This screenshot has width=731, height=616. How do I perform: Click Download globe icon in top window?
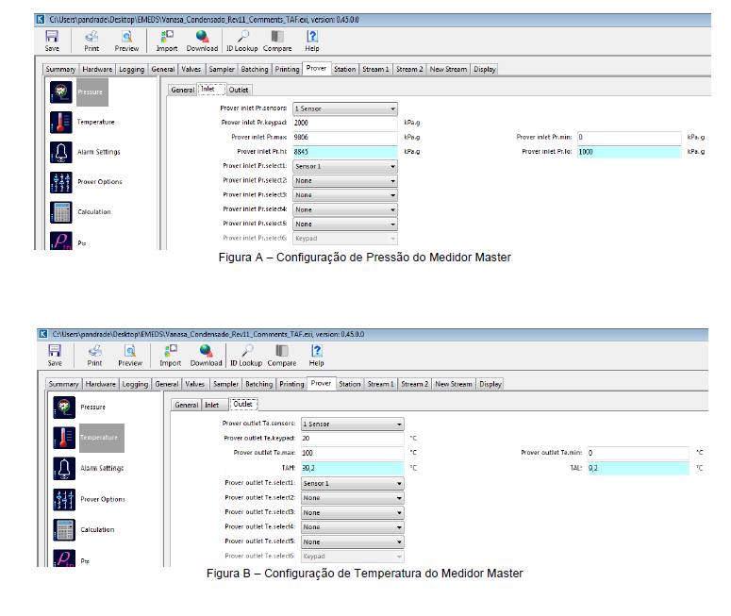tap(202, 37)
